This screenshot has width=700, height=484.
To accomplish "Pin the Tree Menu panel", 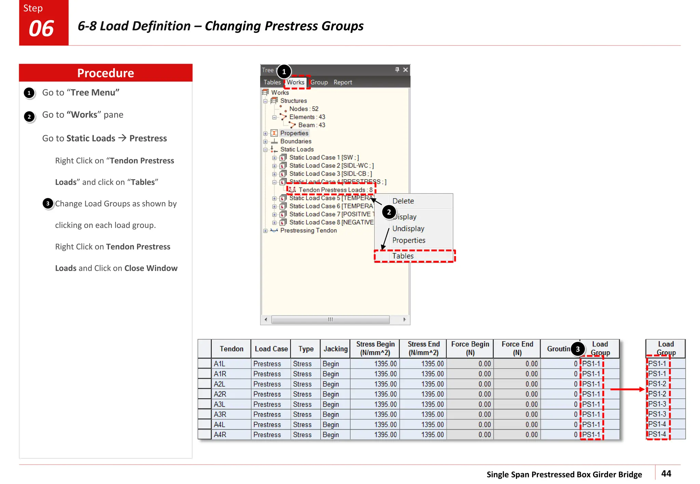I will tap(397, 70).
